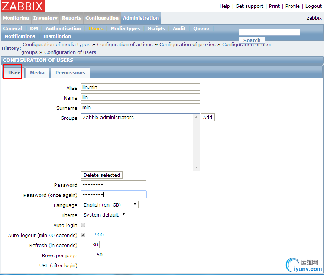Viewport: 324px width, 275px height.
Task: Go to Audit submenu
Action: tap(179, 29)
